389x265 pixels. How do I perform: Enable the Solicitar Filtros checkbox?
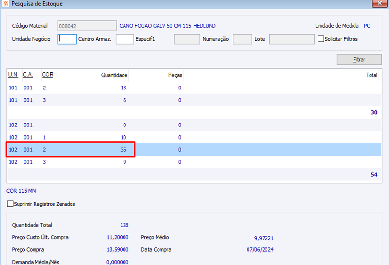[321, 39]
